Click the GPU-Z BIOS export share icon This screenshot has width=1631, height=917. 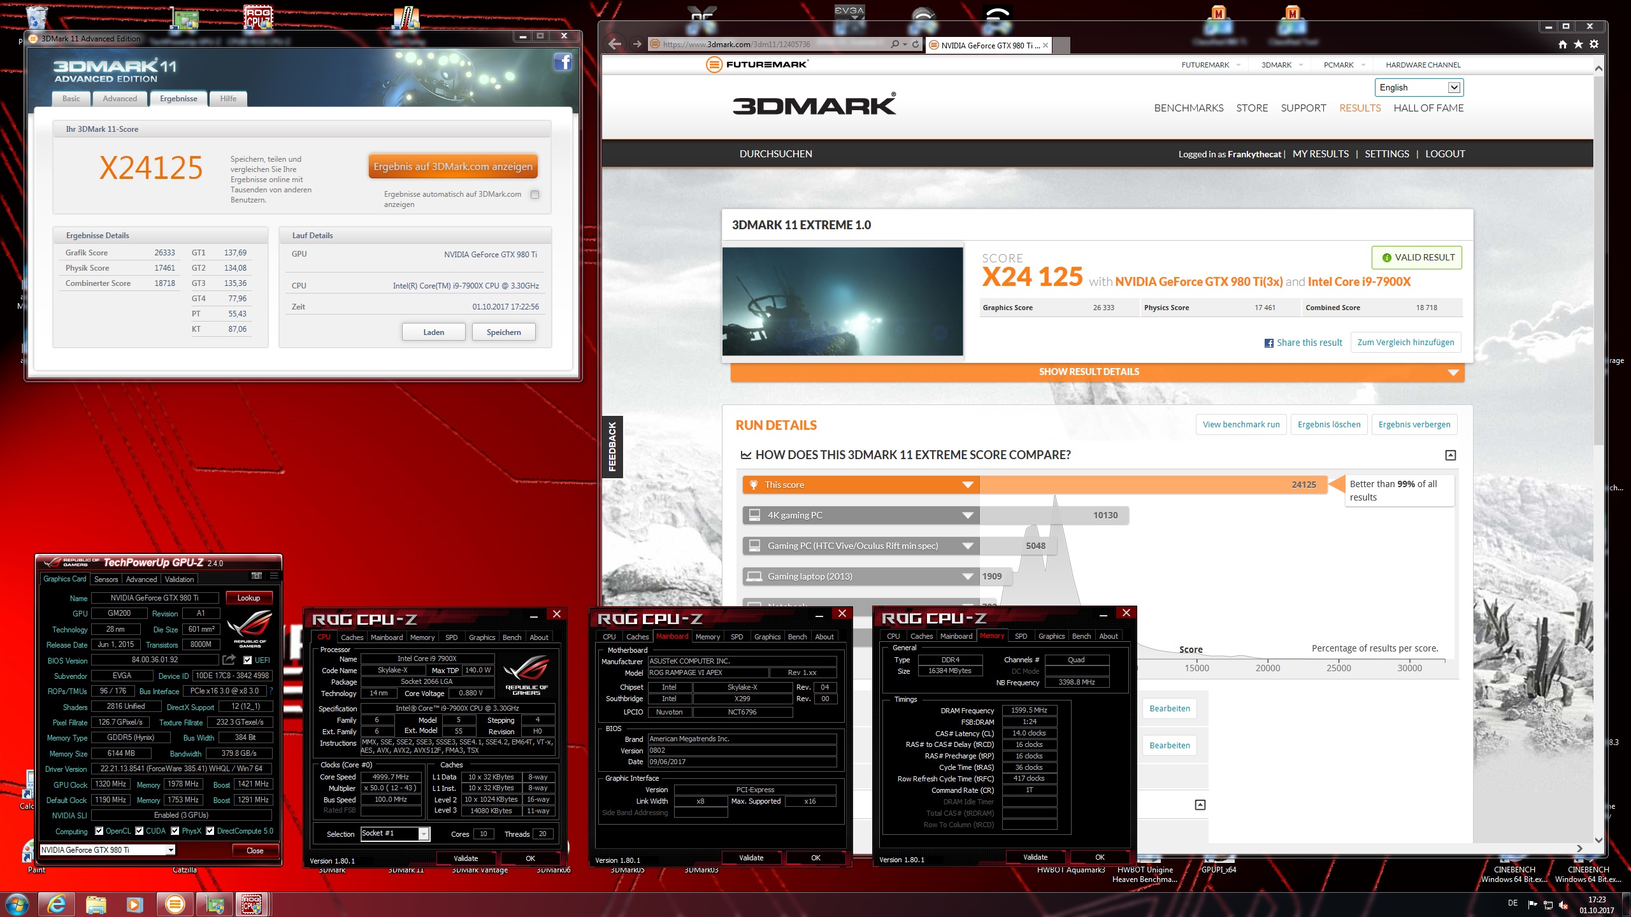click(x=229, y=660)
